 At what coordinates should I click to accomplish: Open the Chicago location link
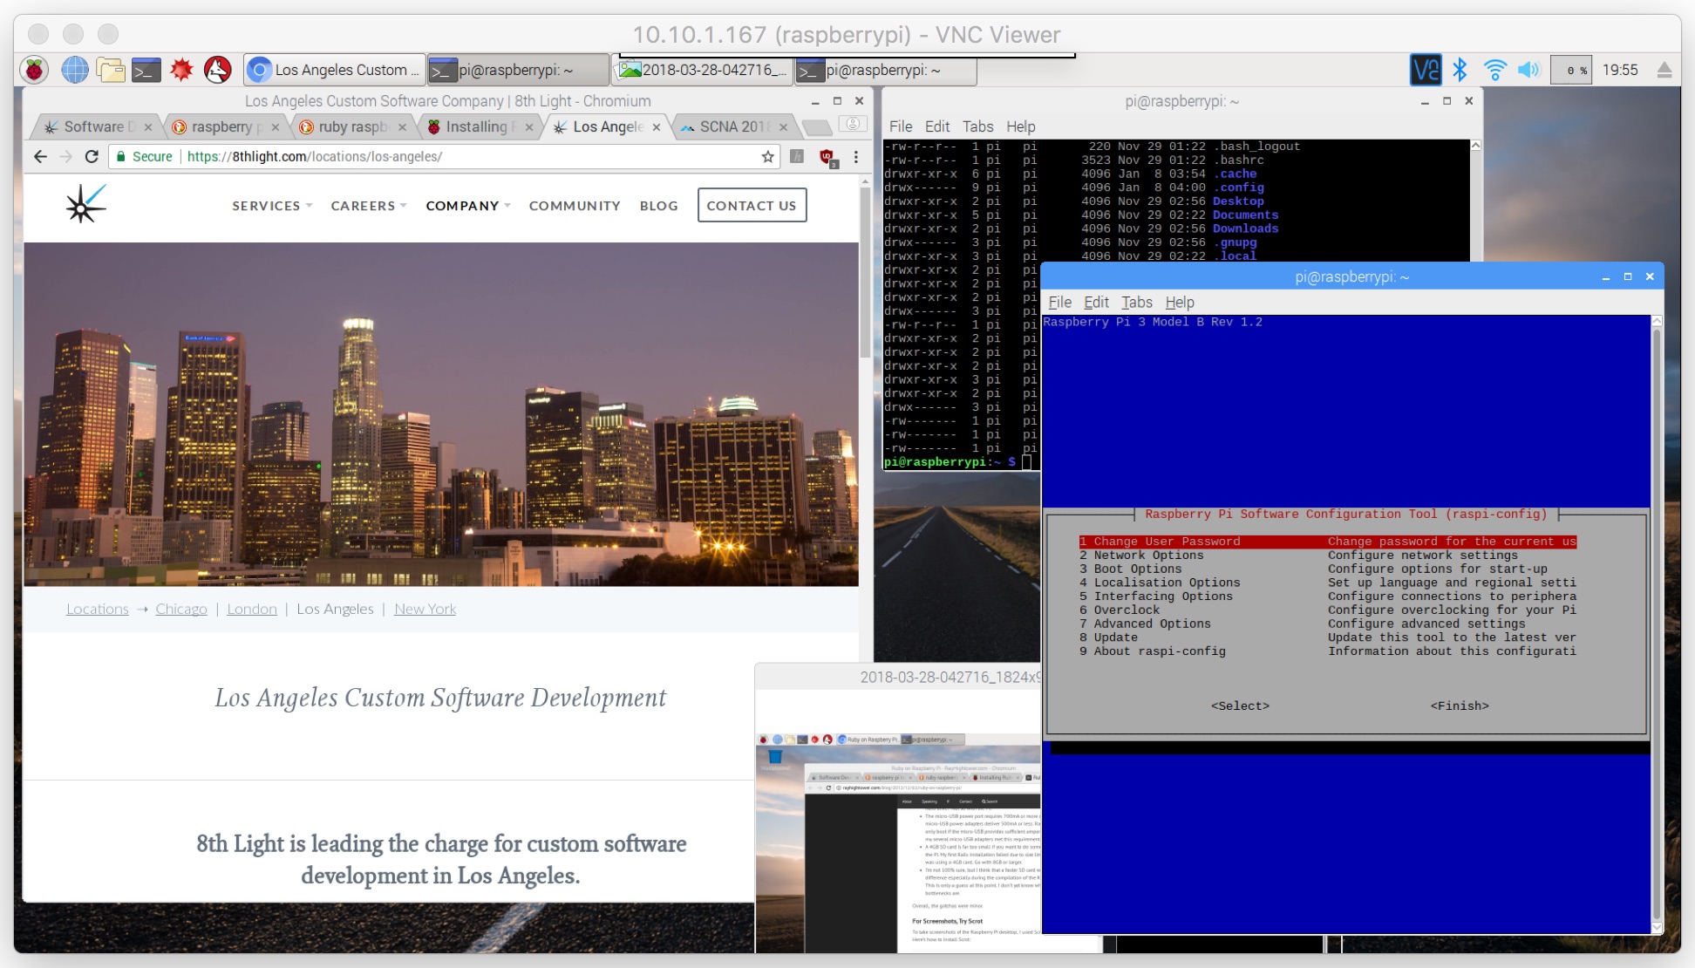[181, 609]
